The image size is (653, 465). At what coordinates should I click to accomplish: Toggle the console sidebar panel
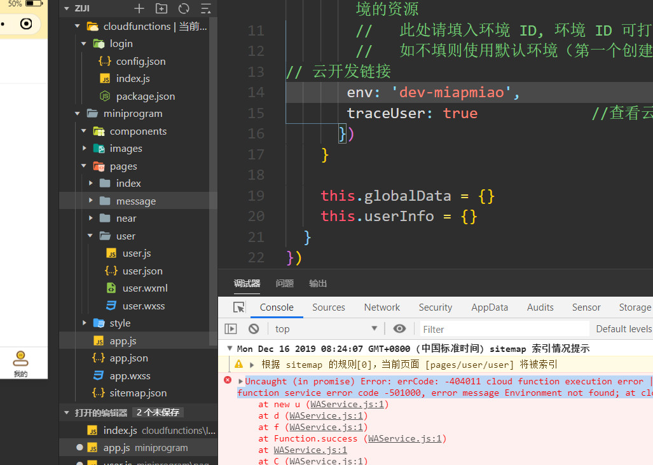(x=231, y=328)
